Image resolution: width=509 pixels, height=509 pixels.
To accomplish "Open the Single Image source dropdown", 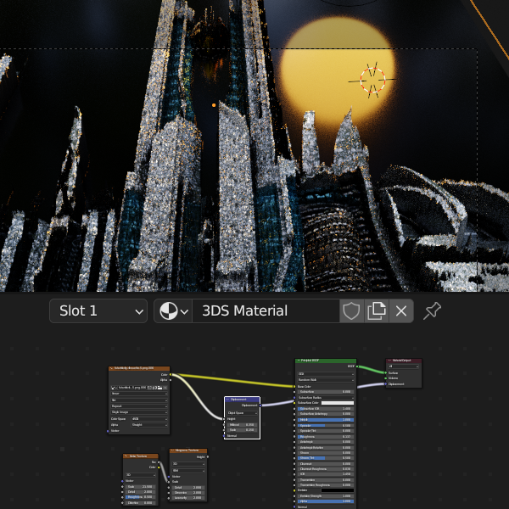I will pyautogui.click(x=139, y=412).
